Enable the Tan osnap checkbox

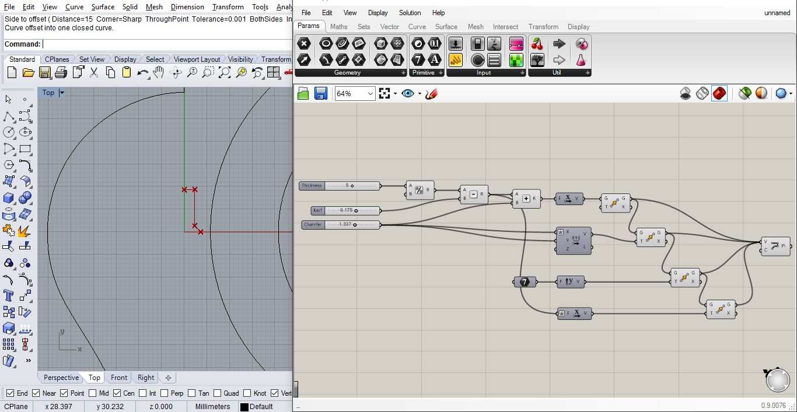click(191, 393)
